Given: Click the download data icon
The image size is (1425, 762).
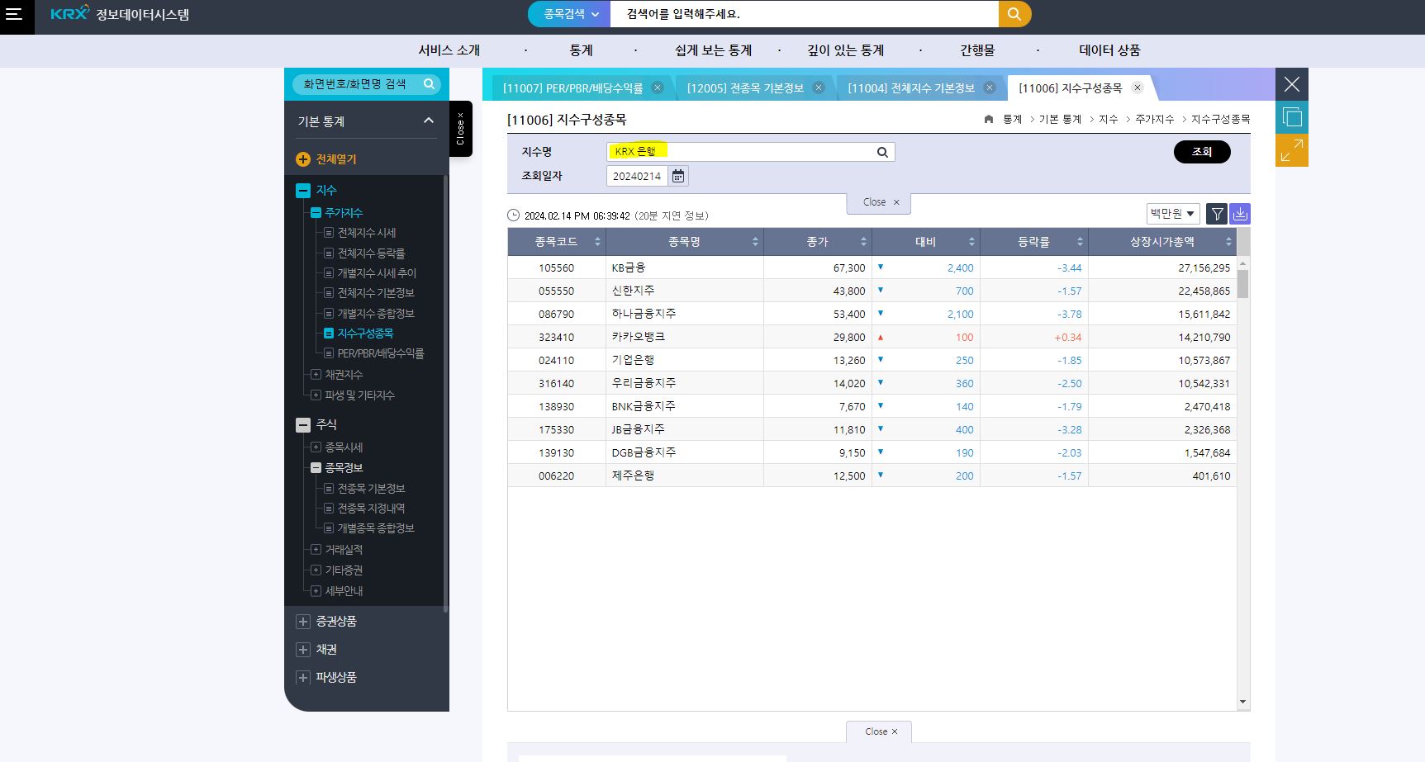Looking at the screenshot, I should coord(1240,214).
